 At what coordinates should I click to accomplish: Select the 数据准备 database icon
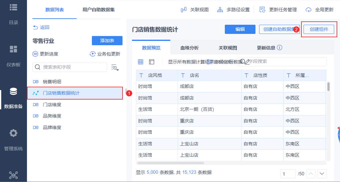[13, 91]
